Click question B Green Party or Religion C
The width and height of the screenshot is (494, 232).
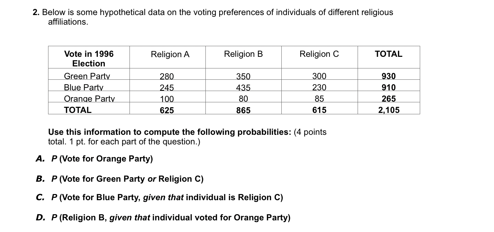[120, 179]
